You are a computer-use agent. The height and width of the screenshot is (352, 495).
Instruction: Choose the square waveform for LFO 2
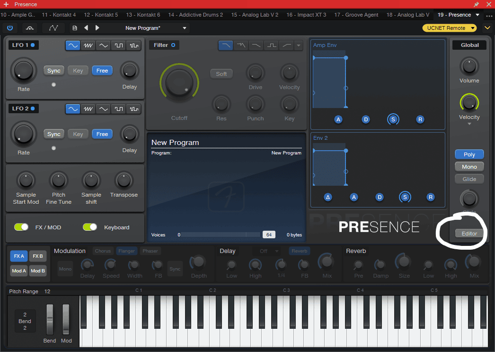[x=118, y=109]
